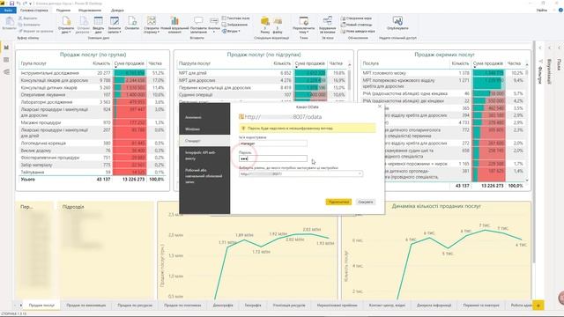Click the 'Інструментальні дослідження' row
The height and width of the screenshot is (317, 564).
coord(93,73)
